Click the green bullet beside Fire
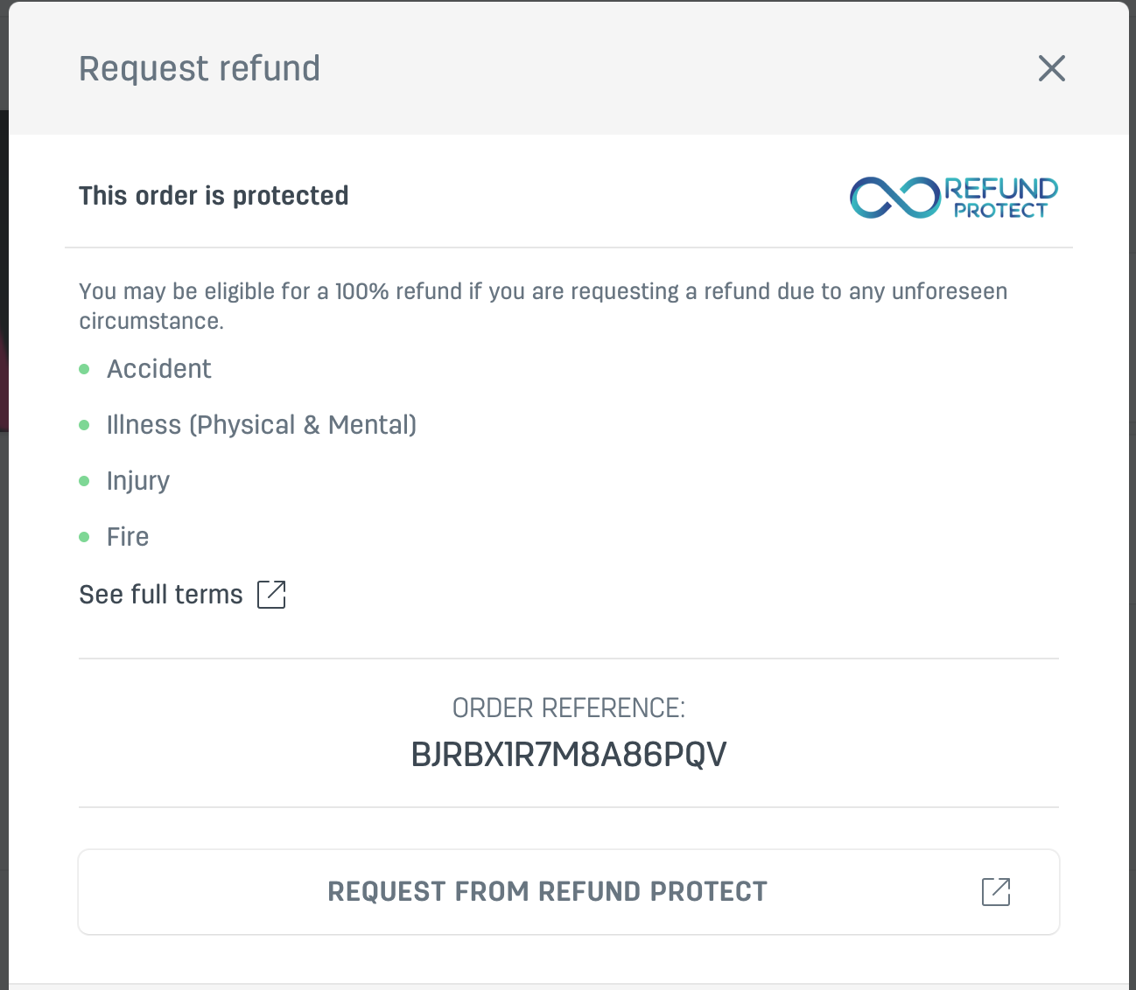 [85, 537]
